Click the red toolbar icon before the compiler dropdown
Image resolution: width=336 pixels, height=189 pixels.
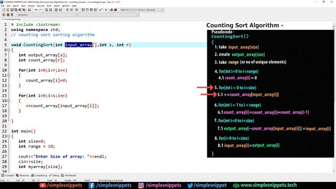click(115, 10)
